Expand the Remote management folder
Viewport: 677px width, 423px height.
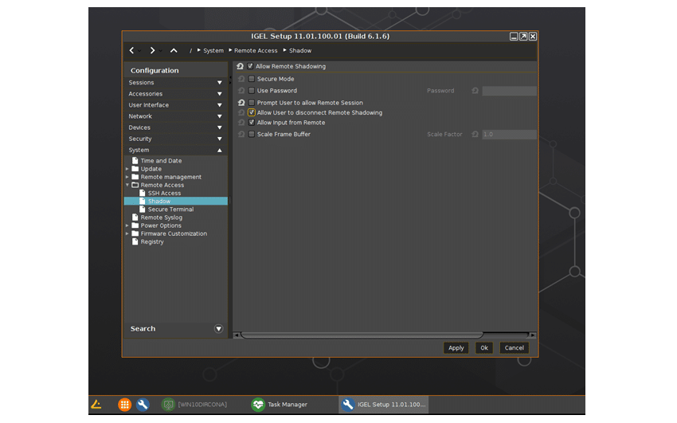click(x=127, y=177)
